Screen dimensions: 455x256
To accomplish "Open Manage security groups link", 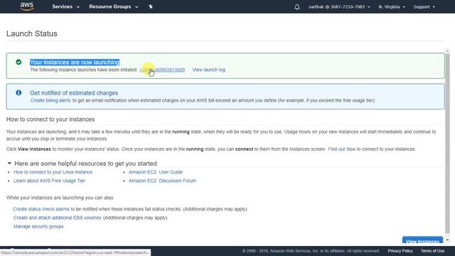I will tap(38, 226).
